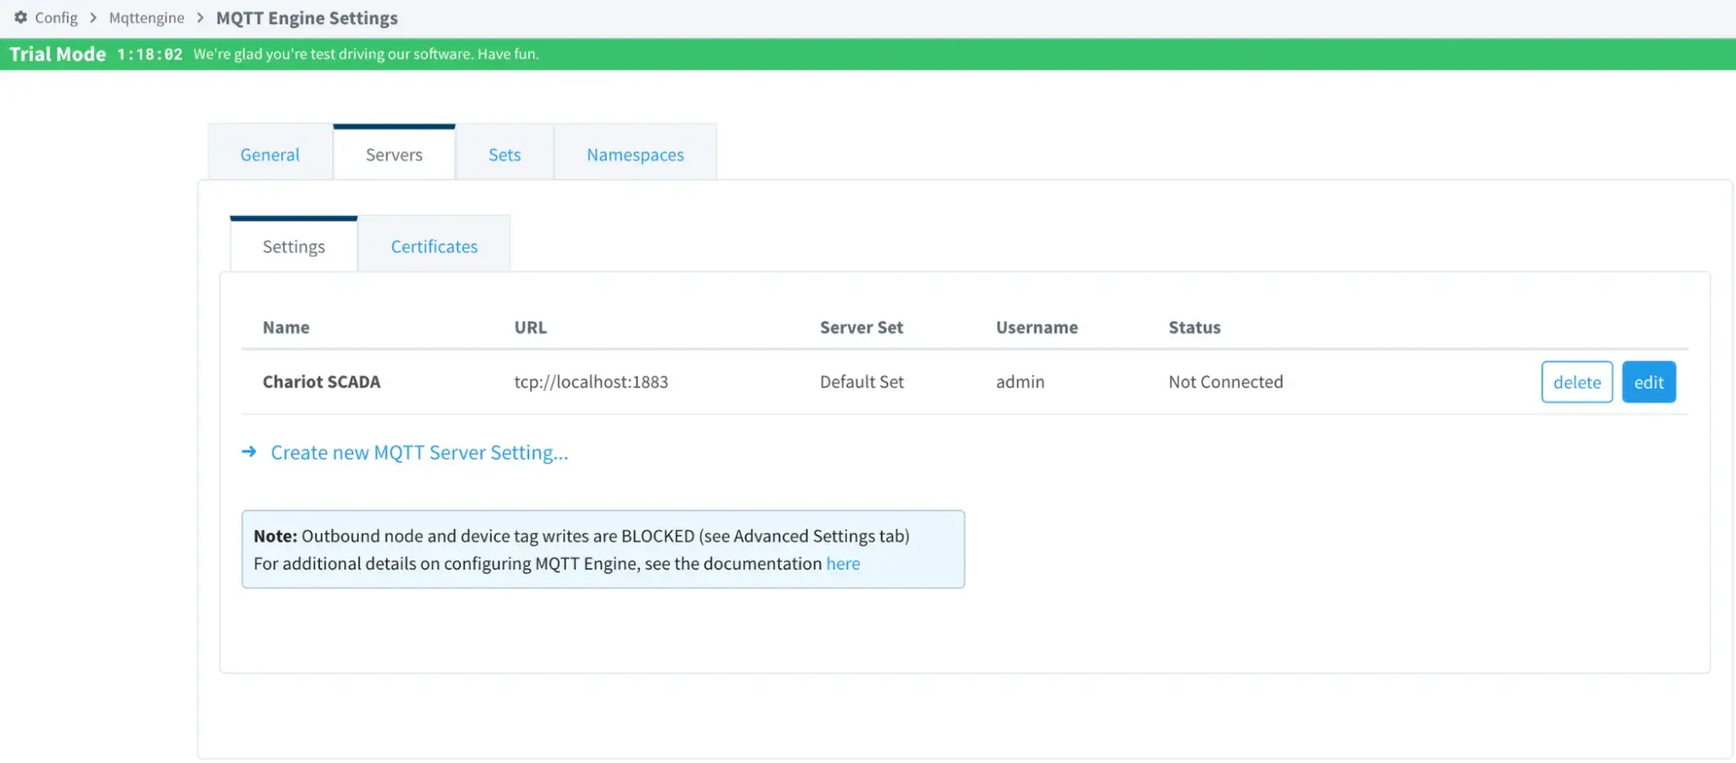Edit the Chariot SCADA server

[1649, 382]
